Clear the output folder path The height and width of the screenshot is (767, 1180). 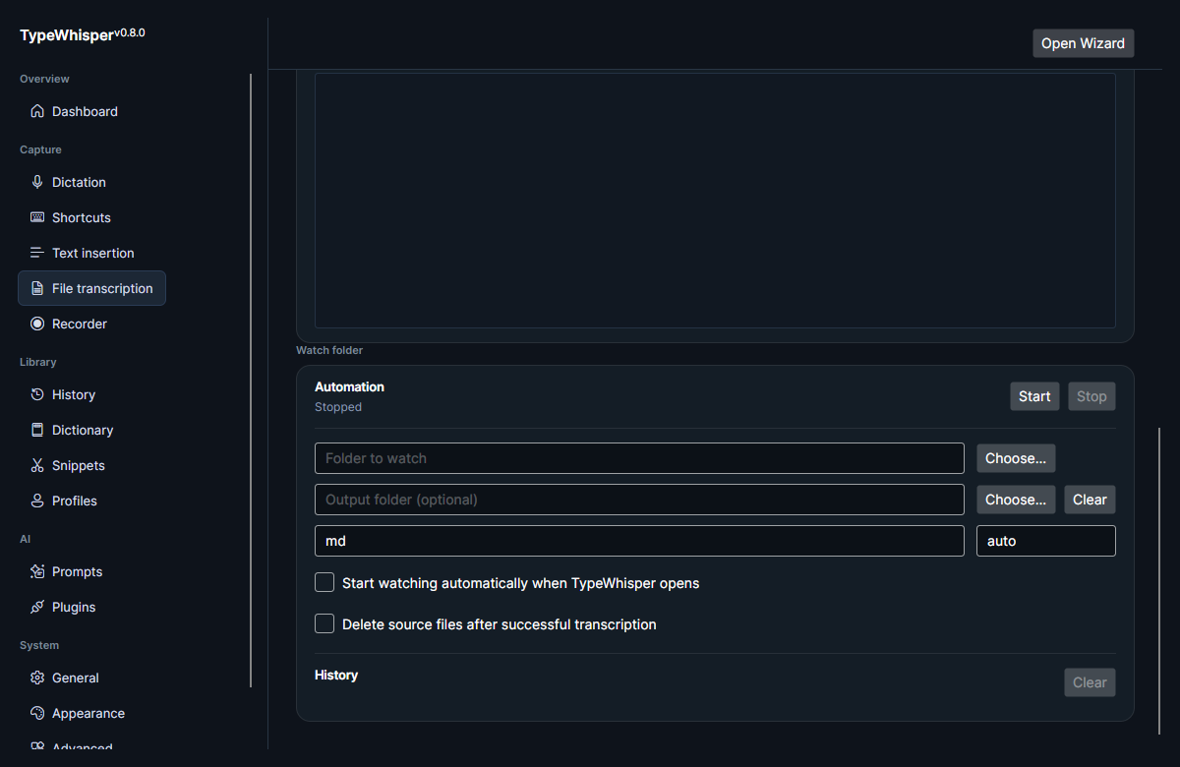[1090, 500]
